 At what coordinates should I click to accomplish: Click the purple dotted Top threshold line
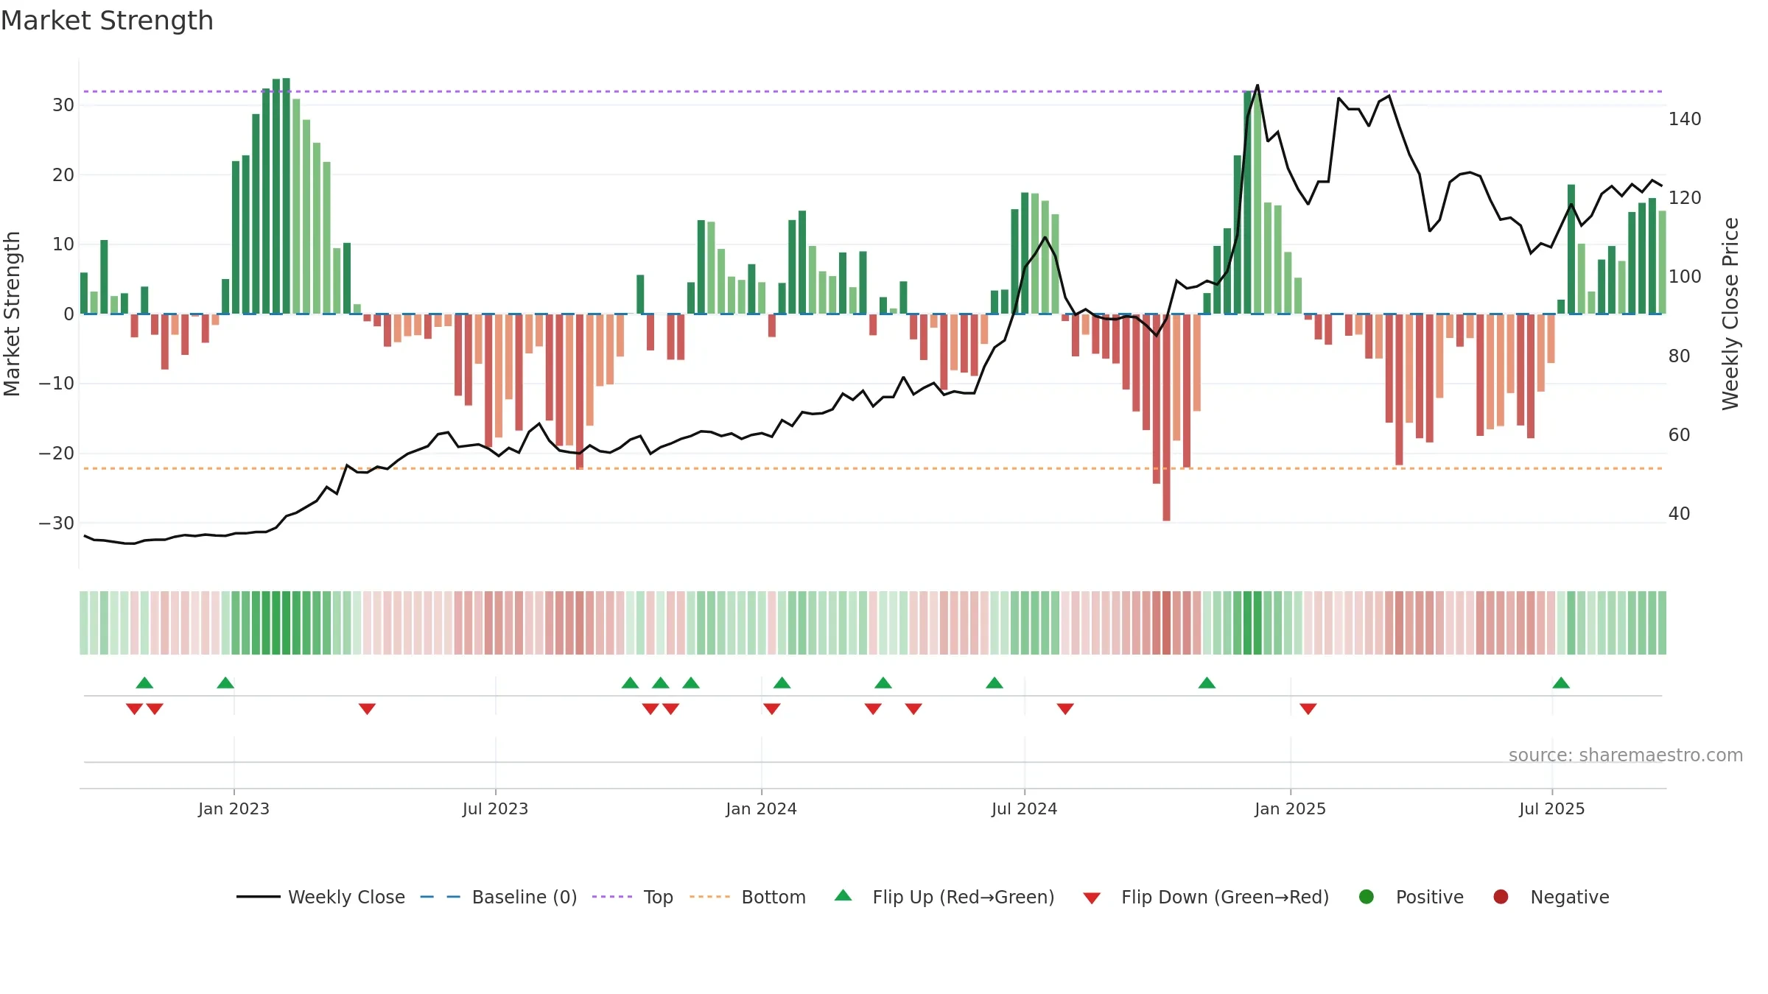click(x=873, y=91)
